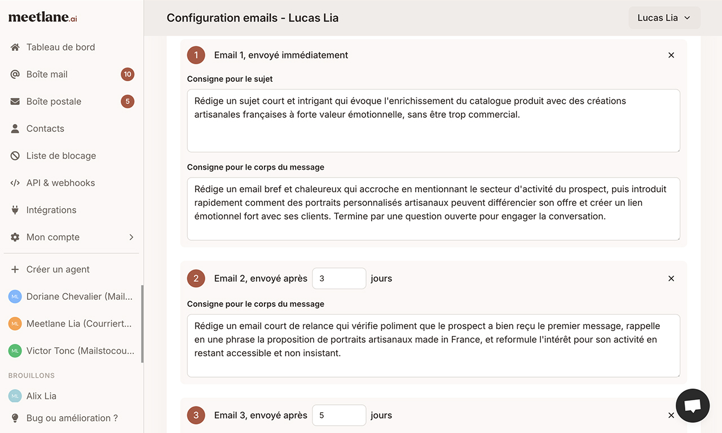Open the chat support bubble
The image size is (722, 433).
[693, 405]
